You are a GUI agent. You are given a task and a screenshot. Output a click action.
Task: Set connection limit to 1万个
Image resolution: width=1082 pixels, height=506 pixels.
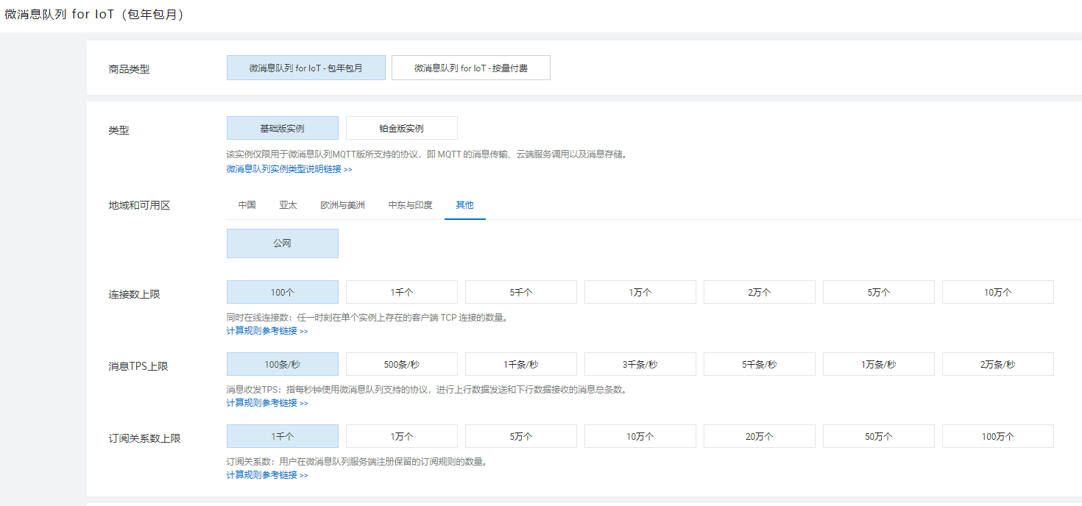[640, 292]
